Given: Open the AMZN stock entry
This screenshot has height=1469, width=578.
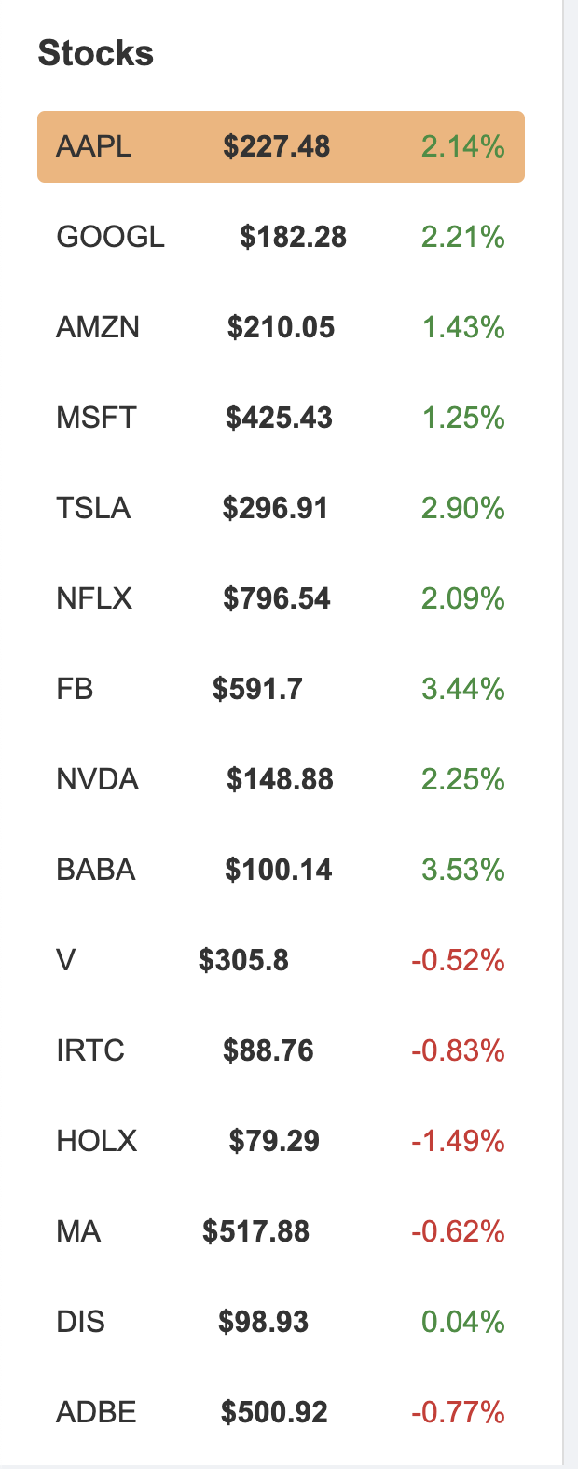Looking at the screenshot, I should (x=280, y=328).
